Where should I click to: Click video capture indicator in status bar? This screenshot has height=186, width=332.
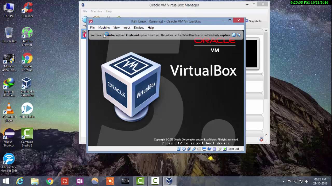(x=209, y=149)
